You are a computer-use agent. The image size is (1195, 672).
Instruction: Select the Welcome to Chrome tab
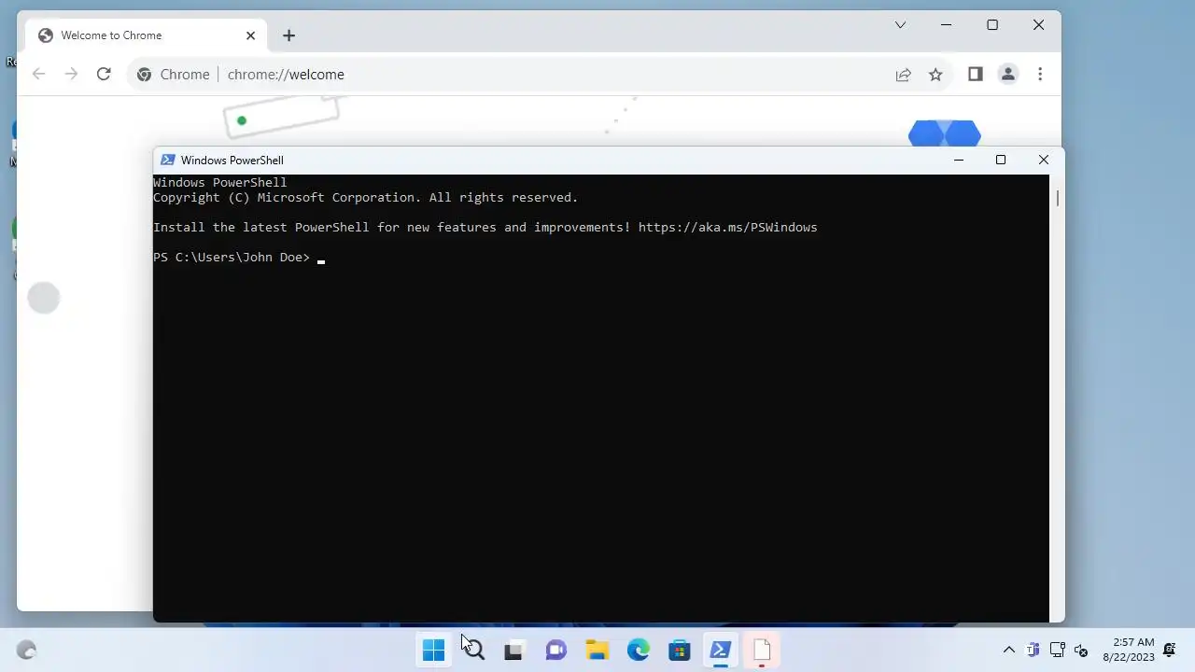point(147,35)
